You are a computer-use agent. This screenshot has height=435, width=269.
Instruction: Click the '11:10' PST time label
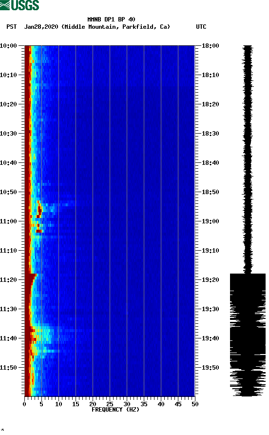[8, 251]
